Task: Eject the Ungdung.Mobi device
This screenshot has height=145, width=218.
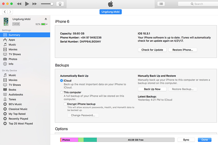Action: (46, 19)
